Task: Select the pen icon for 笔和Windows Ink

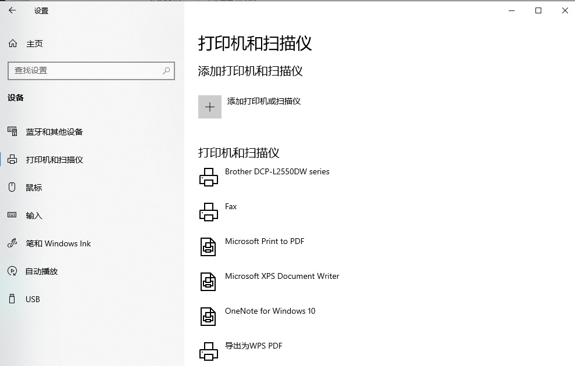Action: [12, 243]
